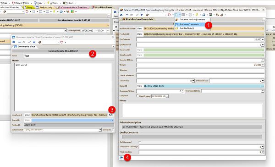Click the Pick button in Comments window
The image size is (275, 167).
(x=111, y=115)
